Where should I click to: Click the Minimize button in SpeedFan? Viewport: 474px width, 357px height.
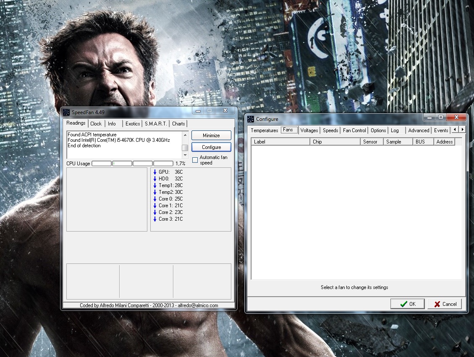[211, 136]
